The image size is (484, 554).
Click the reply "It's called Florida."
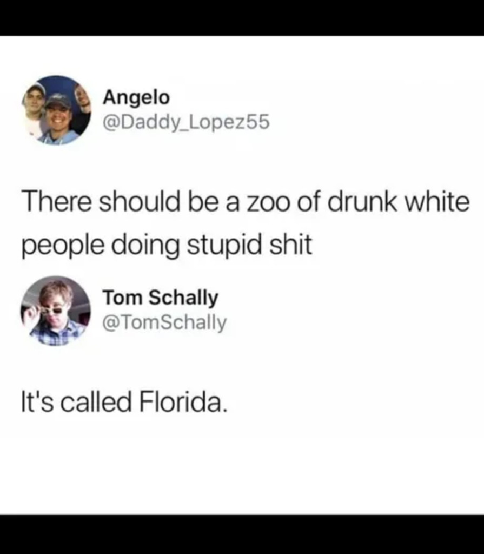coord(124,402)
